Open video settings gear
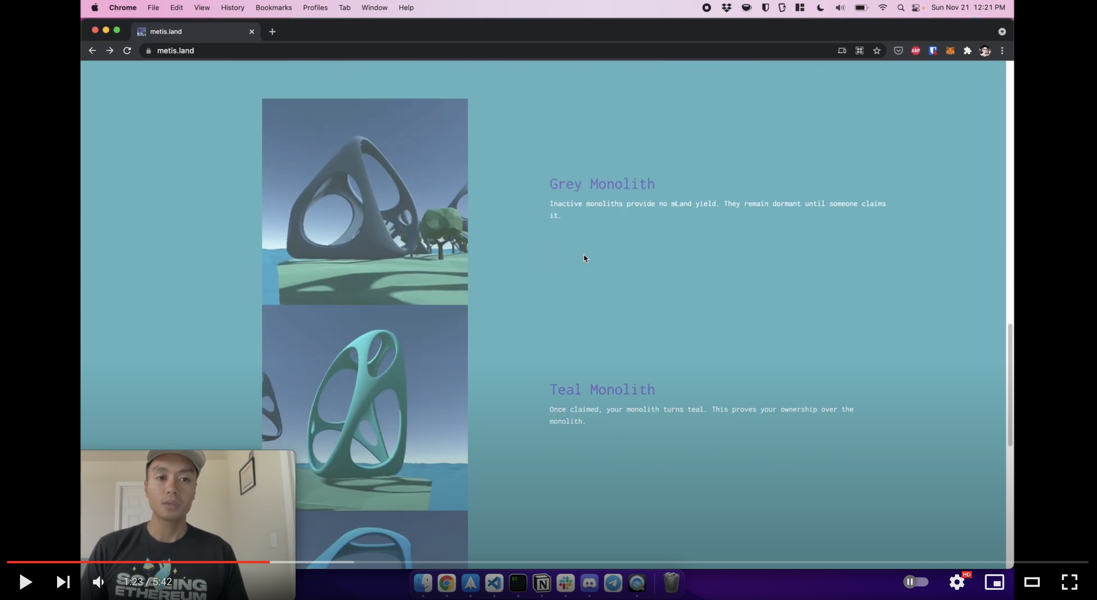The height and width of the screenshot is (600, 1097). tap(957, 582)
